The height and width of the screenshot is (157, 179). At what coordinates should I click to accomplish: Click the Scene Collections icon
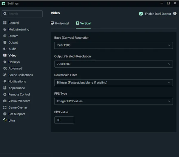click(x=5, y=75)
